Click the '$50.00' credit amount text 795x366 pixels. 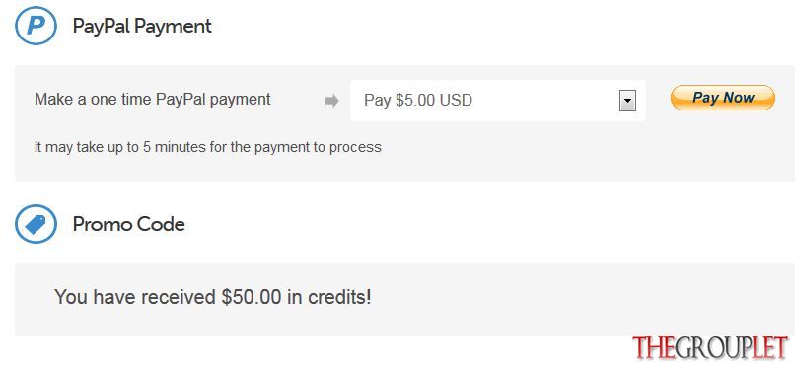251,297
